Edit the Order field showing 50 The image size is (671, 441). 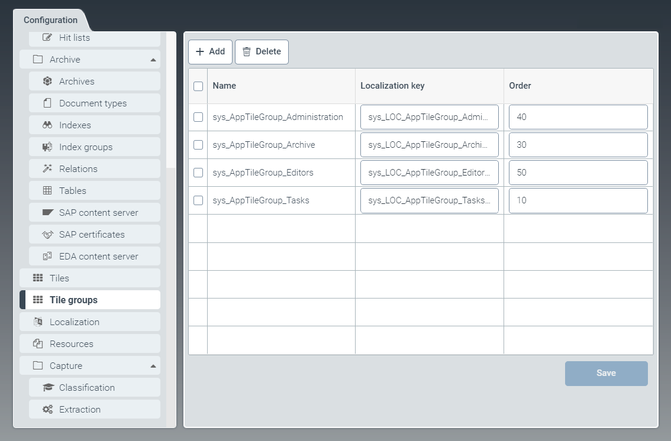coord(578,173)
